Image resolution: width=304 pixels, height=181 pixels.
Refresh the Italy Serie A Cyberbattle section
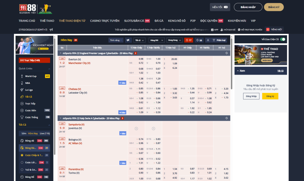(227, 118)
